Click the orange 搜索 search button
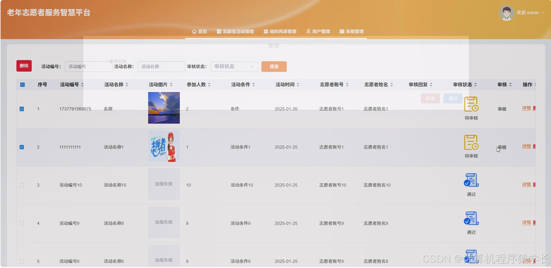This screenshot has height=268, width=551. [x=273, y=66]
